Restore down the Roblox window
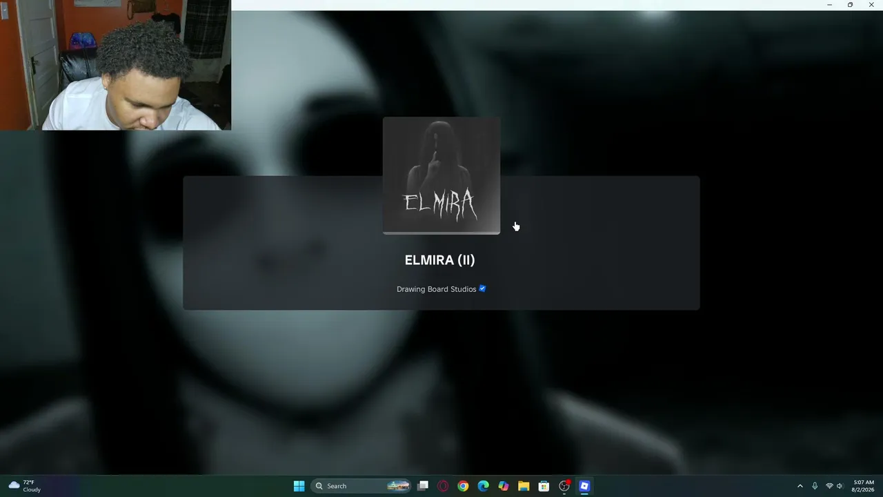Screen dimensions: 883x497 click(850, 5)
